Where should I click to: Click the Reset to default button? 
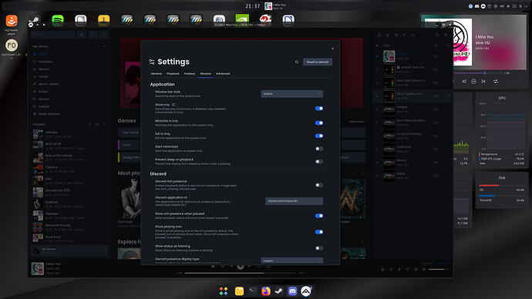coord(317,62)
